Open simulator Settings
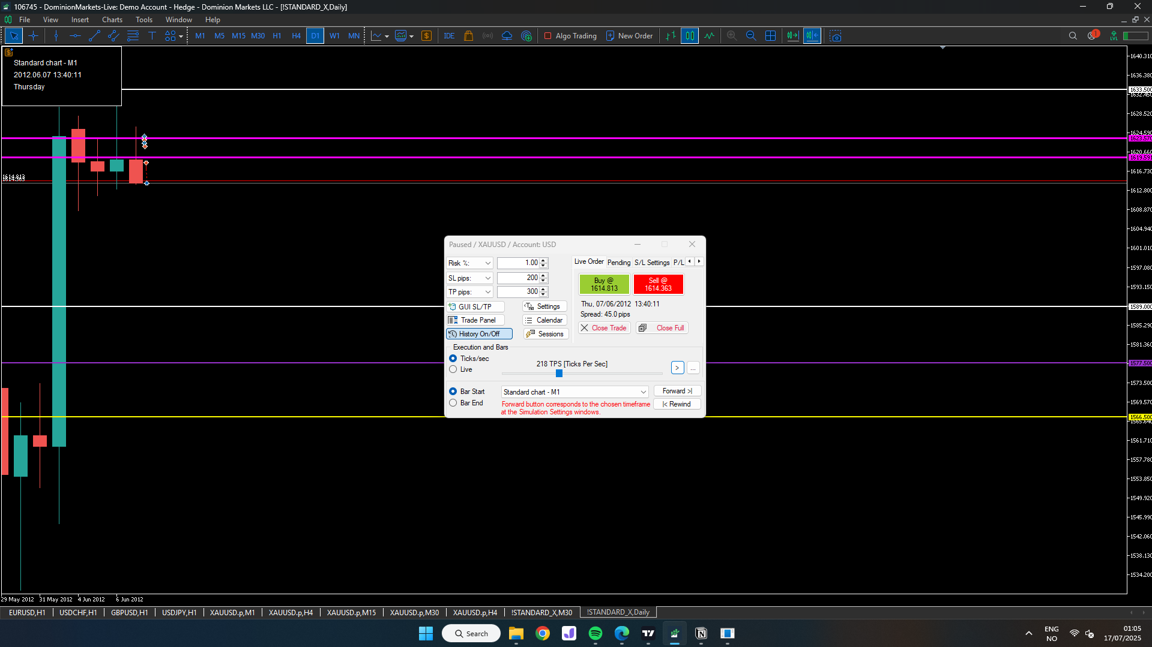This screenshot has height=647, width=1152. (544, 306)
